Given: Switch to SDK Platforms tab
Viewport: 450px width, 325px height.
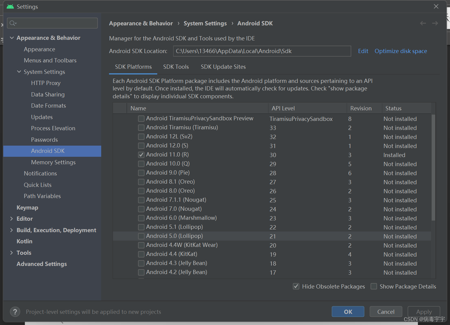Looking at the screenshot, I should tap(133, 67).
